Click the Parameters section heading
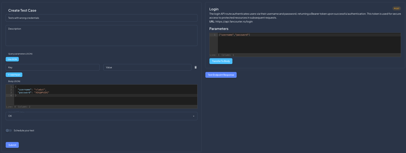 click(219, 29)
